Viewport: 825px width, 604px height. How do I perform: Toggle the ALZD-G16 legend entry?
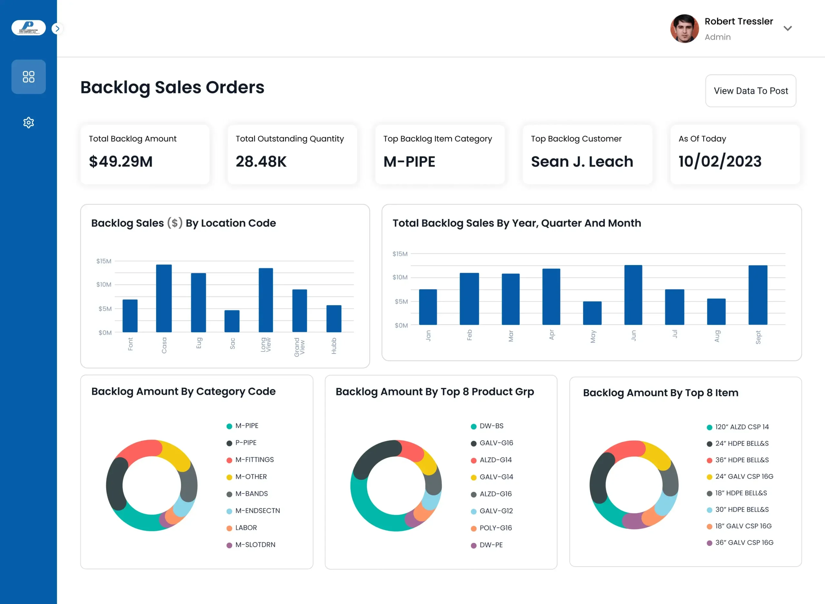491,494
